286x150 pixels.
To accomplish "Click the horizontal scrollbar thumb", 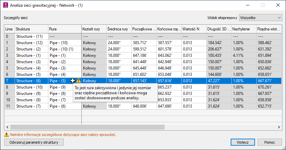I will [x=87, y=127].
